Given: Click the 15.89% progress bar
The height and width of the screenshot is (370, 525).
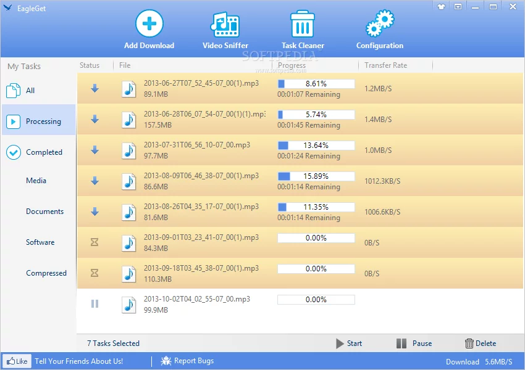Looking at the screenshot, I should click(316, 176).
